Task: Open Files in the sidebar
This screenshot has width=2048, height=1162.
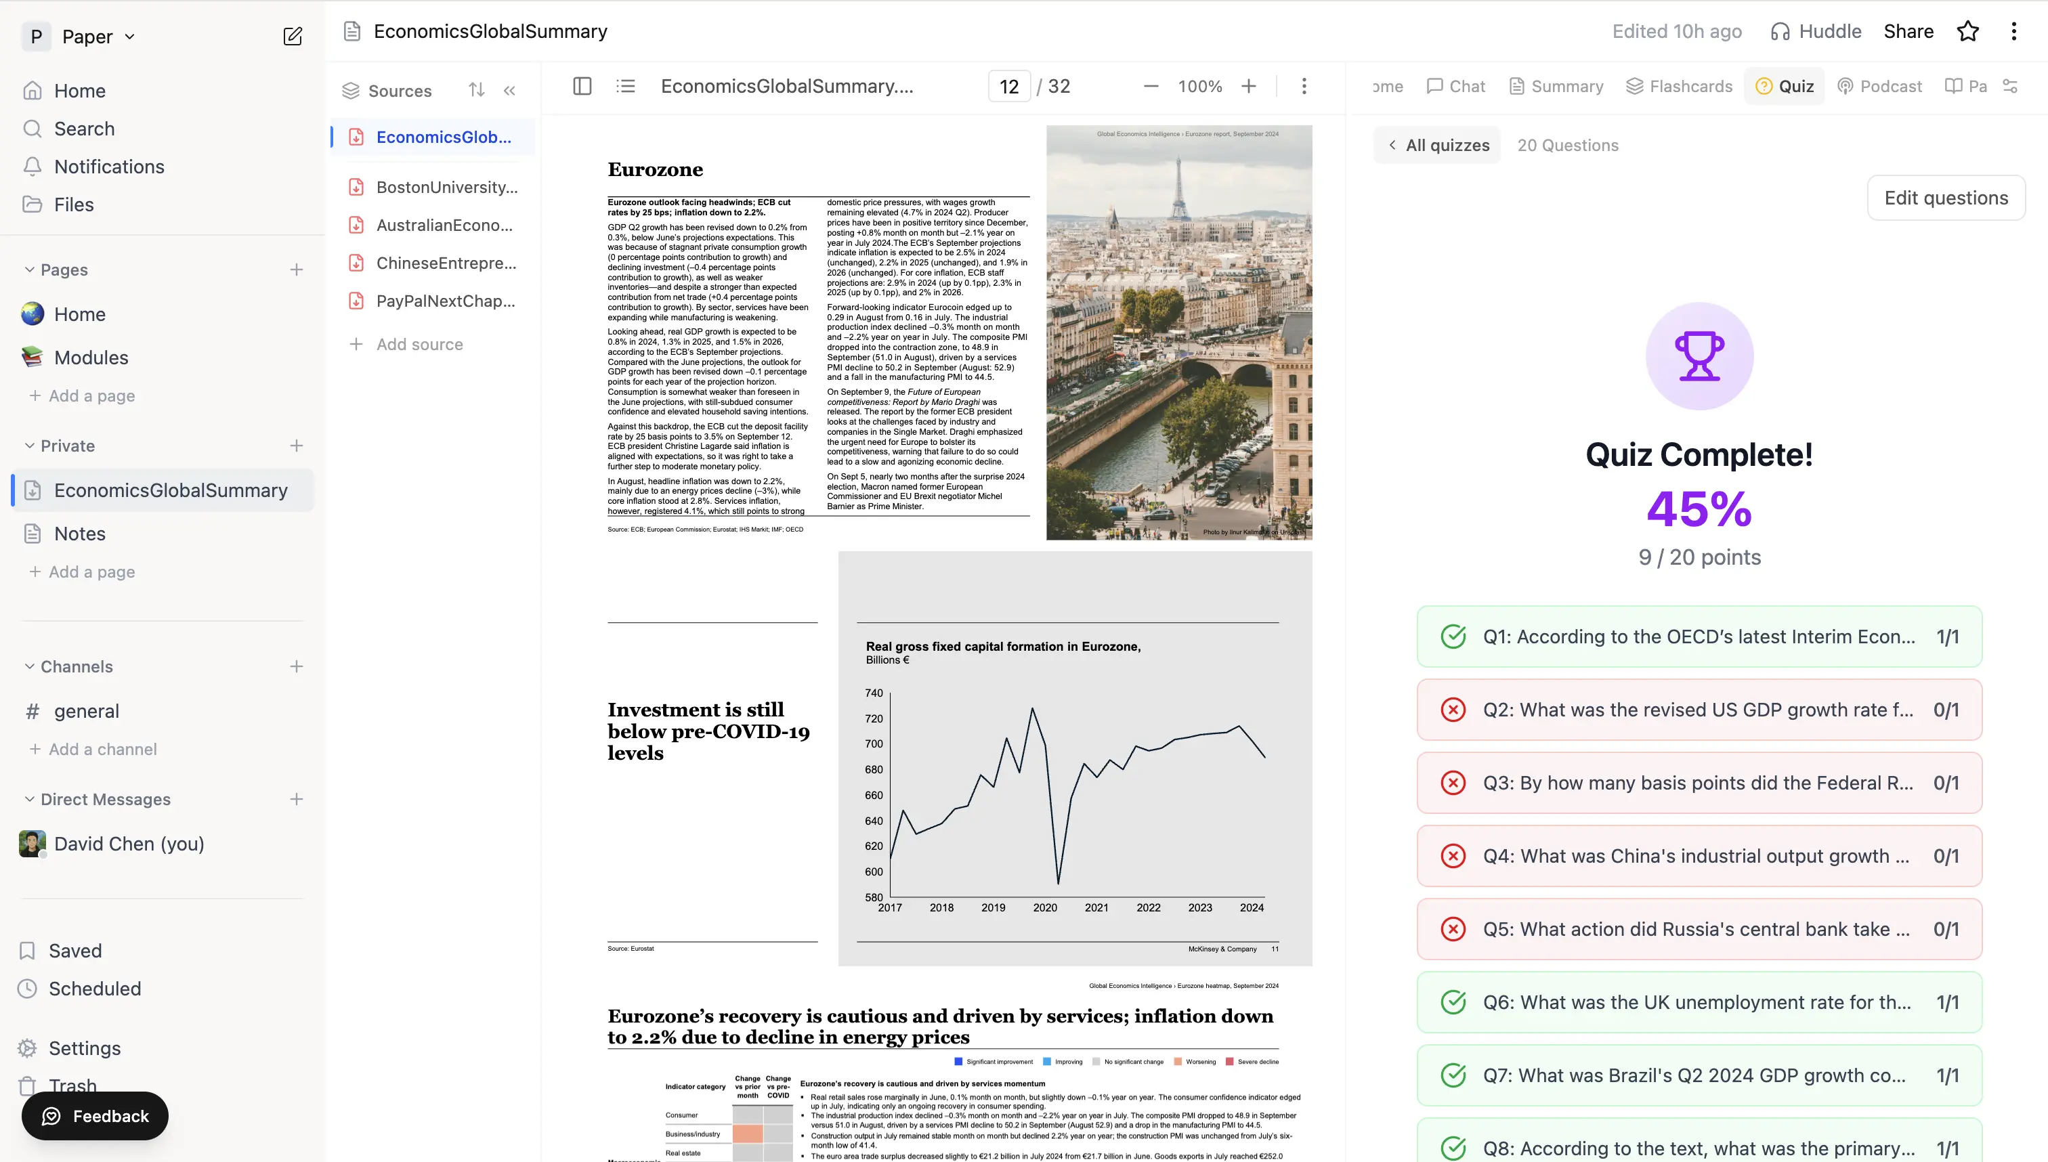Action: click(73, 205)
